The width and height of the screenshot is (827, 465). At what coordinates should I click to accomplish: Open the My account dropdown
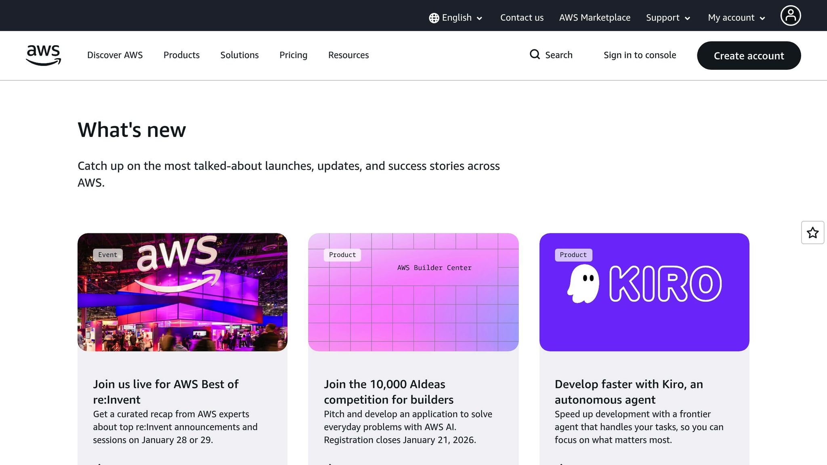(x=736, y=18)
